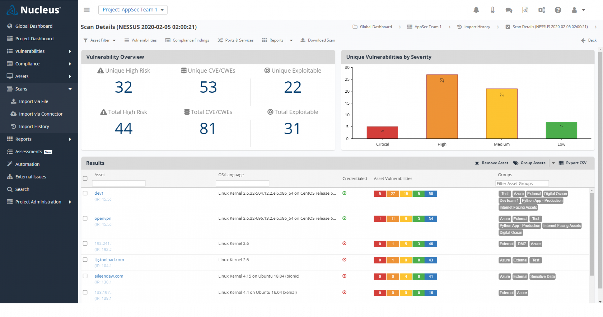
Task: Click the Assessments checklist icon
Action: (x=10, y=152)
